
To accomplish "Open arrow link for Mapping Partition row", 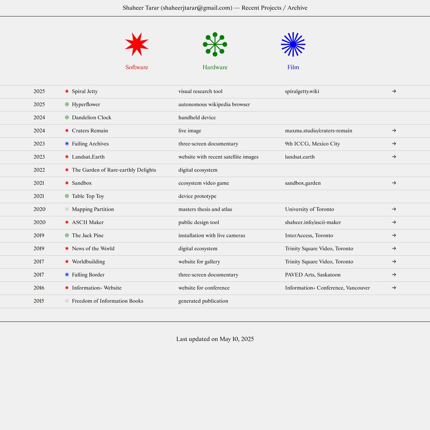I will pos(394,209).
